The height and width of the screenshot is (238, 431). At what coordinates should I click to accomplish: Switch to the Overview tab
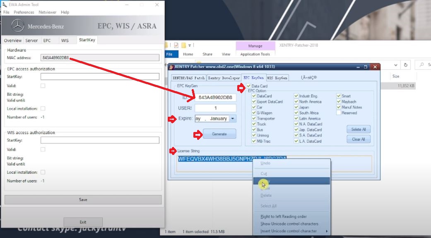tap(13, 40)
